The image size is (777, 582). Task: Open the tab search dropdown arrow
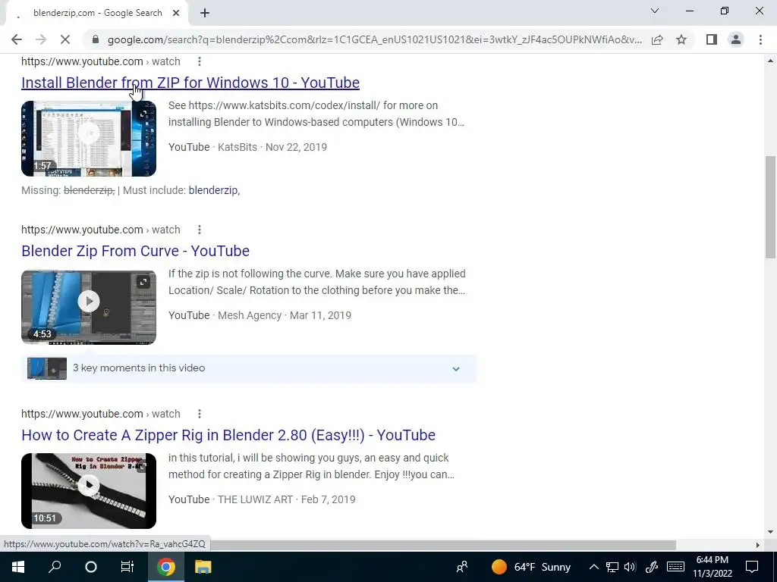[655, 11]
